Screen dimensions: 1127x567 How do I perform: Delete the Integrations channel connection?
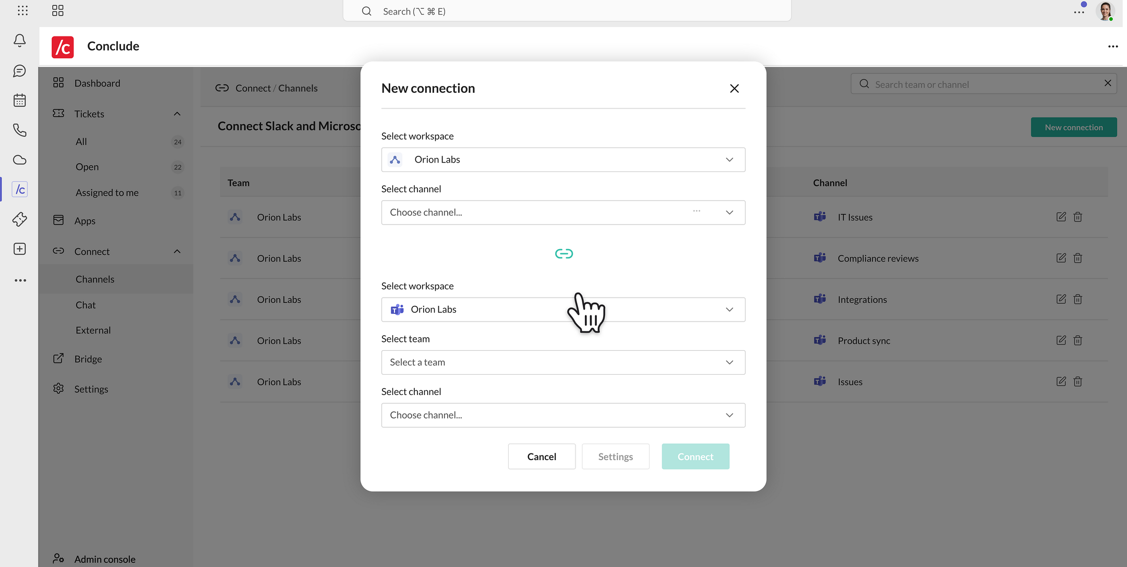click(x=1078, y=299)
